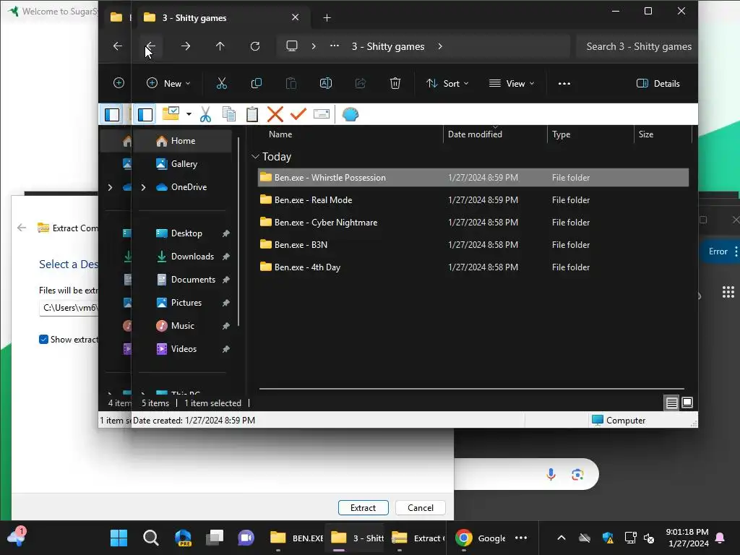Click the orange checkmark properties icon
This screenshot has height=555, width=740.
point(298,113)
